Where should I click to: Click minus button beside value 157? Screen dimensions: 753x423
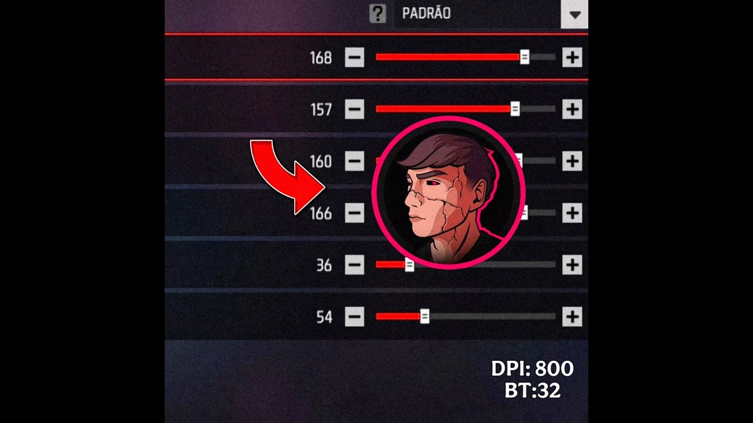coord(354,109)
